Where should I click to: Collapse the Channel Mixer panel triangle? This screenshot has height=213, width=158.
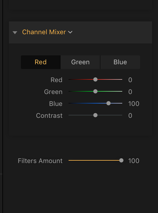coord(15,32)
